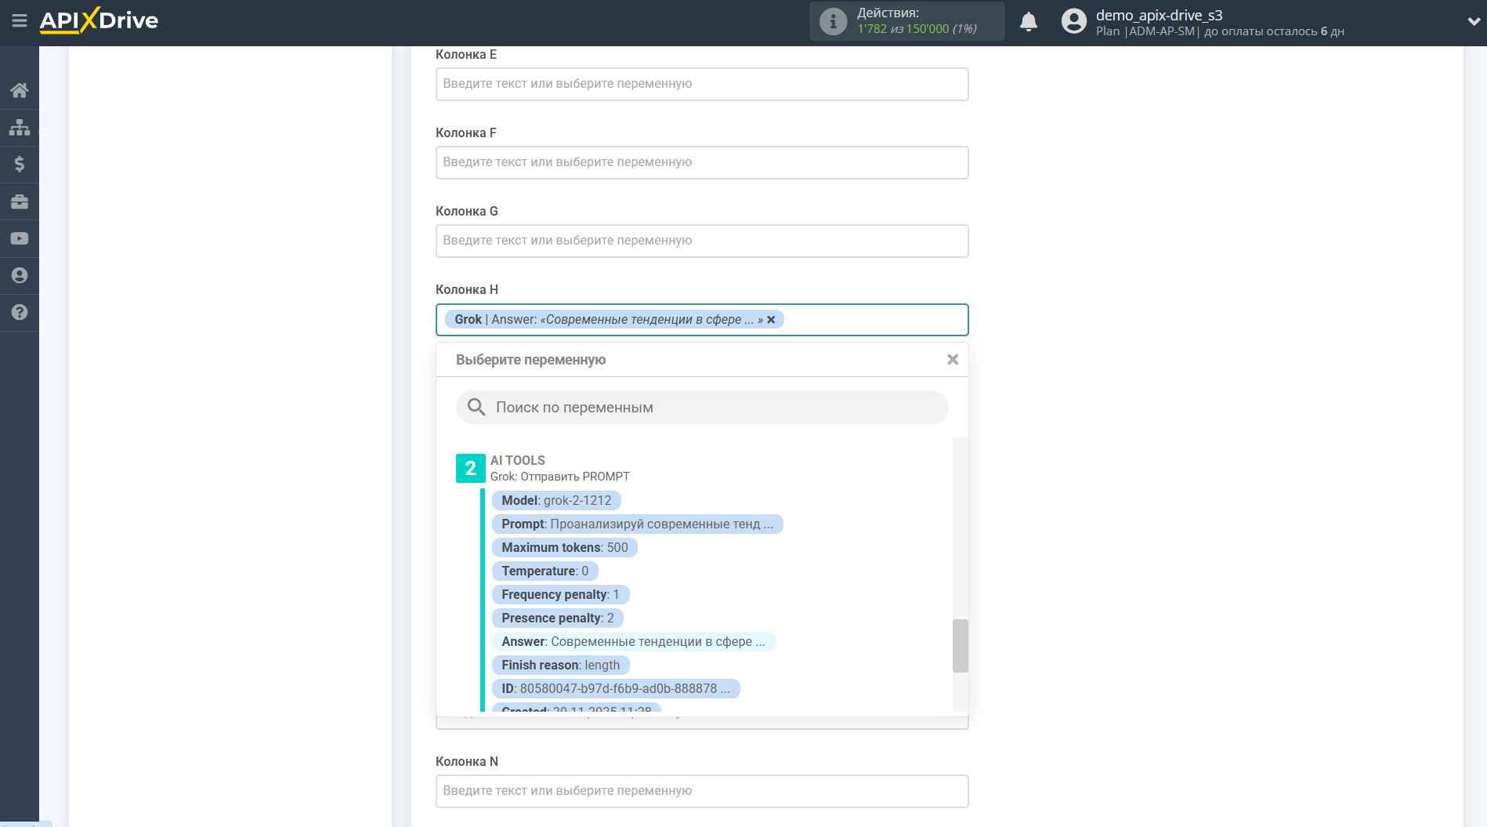Select the Prompt variable chip
This screenshot has height=827, width=1487.
pos(637,524)
